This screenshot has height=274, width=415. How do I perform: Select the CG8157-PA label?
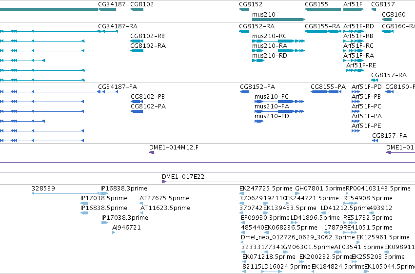pyautogui.click(x=390, y=136)
